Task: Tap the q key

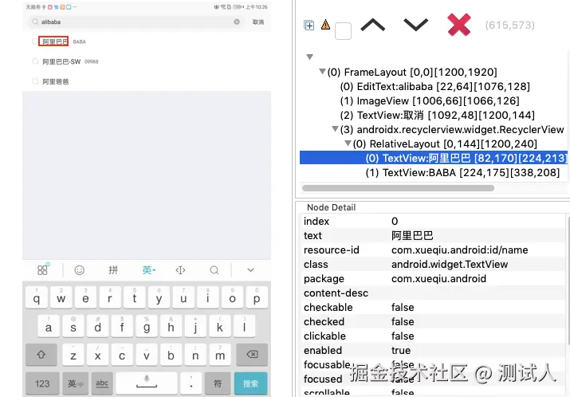Action: [37, 297]
